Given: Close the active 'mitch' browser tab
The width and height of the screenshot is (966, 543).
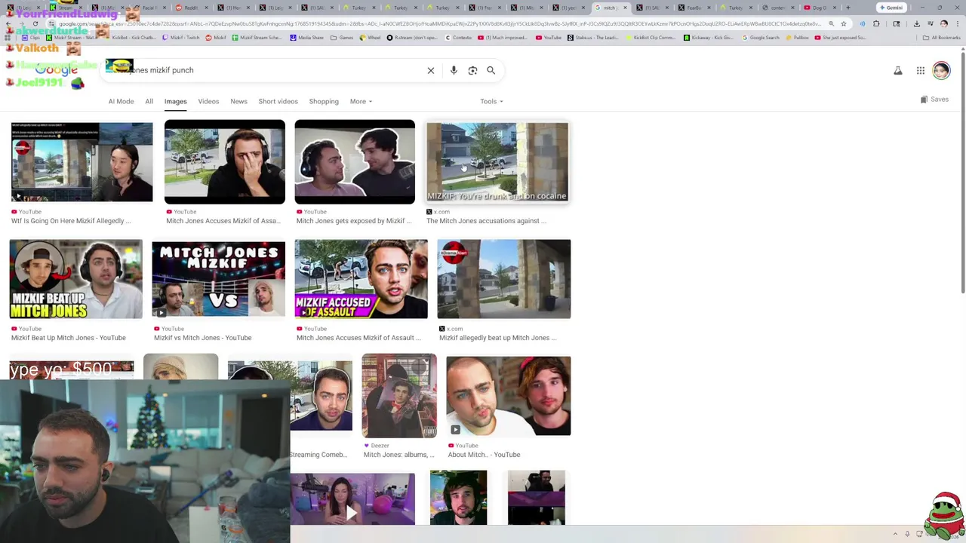Looking at the screenshot, I should point(625,8).
